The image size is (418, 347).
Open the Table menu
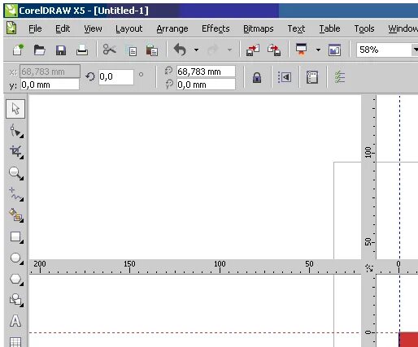[x=329, y=28]
